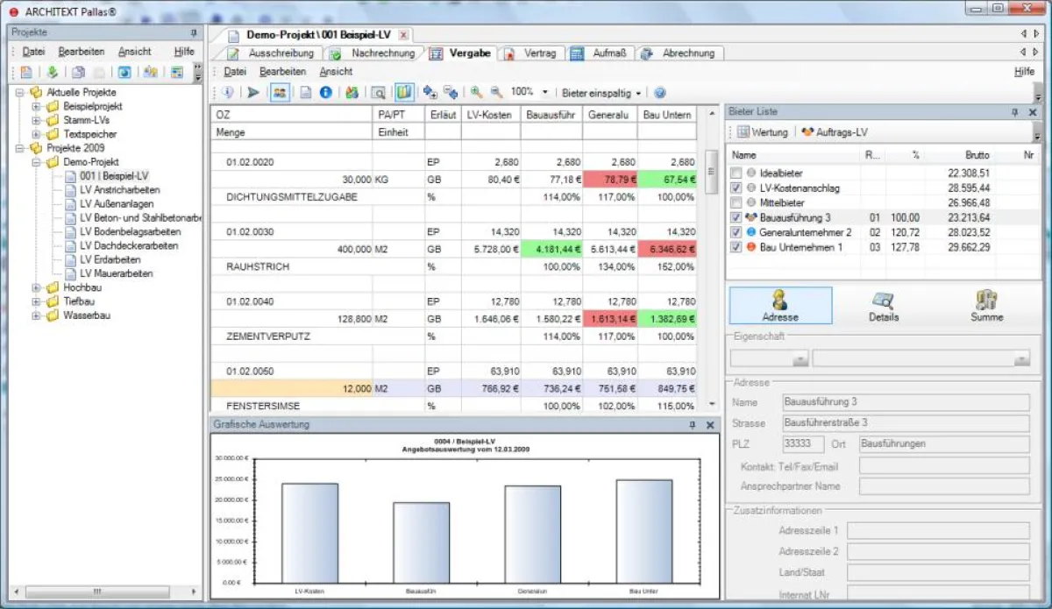Open the Bearbeiten menu in Vergabe pane
The height and width of the screenshot is (609, 1052).
point(282,72)
